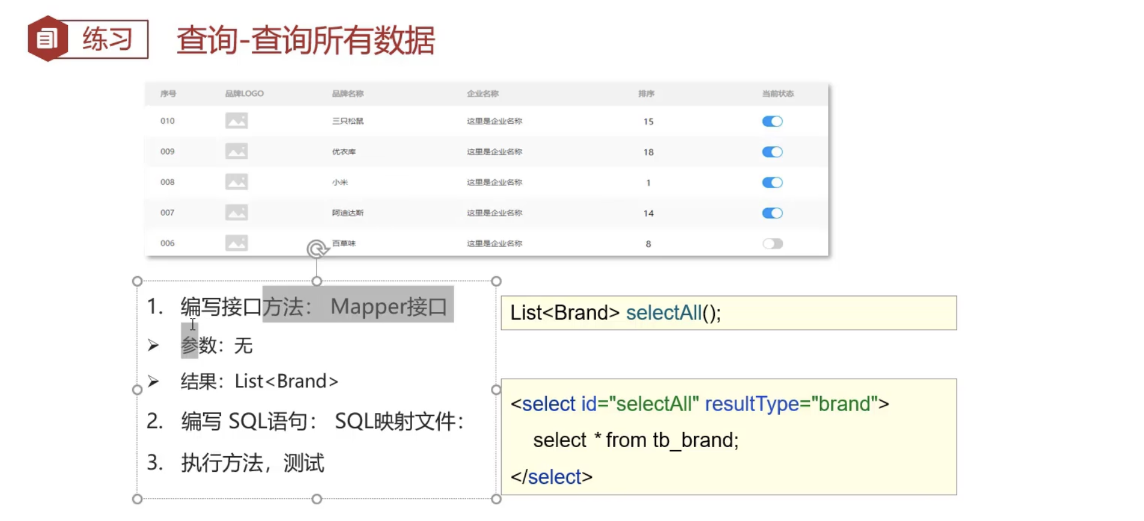Click the brand name 百草味

[x=344, y=243]
